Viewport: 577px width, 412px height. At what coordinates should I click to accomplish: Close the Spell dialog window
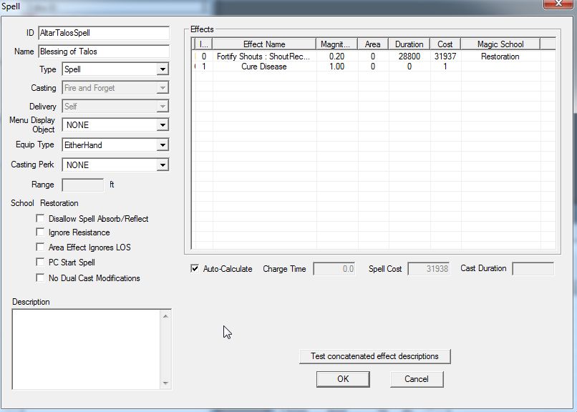pos(558,4)
